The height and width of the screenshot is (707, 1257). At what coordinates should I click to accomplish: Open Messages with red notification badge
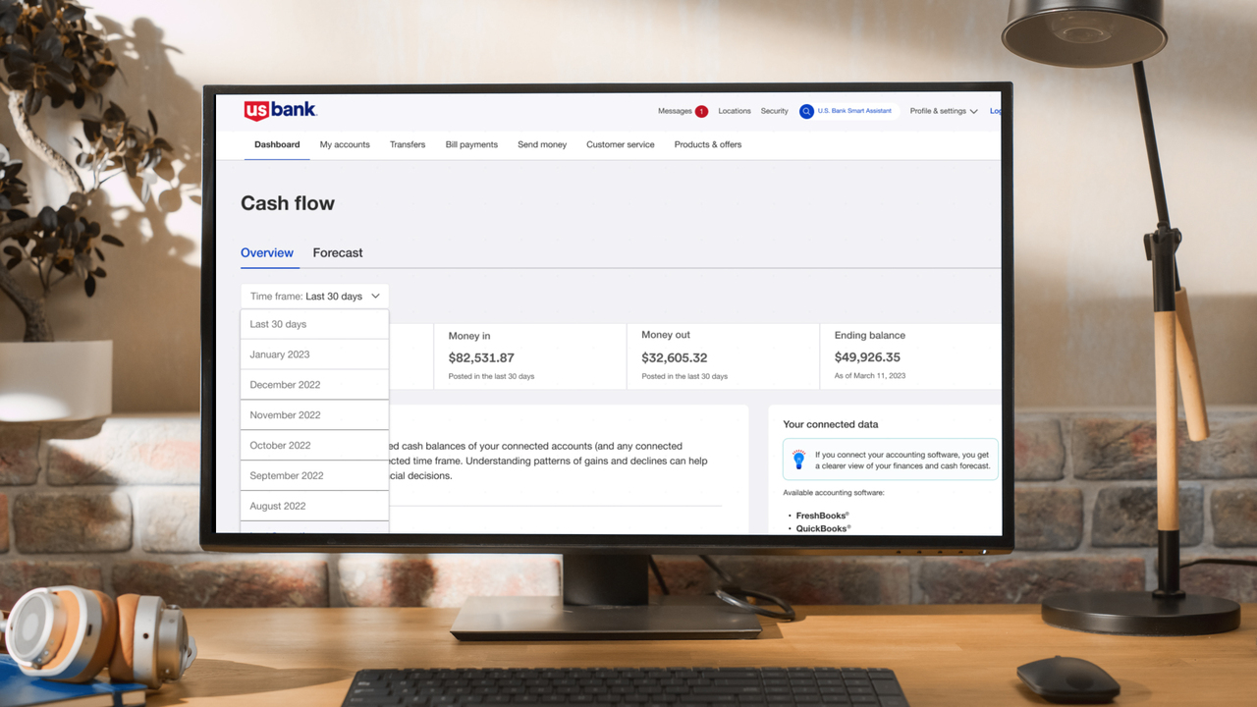[x=683, y=111]
